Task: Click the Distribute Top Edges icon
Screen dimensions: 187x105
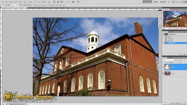Action: pos(49,5)
